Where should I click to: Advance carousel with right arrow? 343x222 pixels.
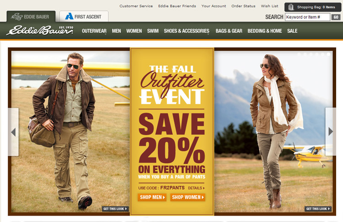coord(331,131)
